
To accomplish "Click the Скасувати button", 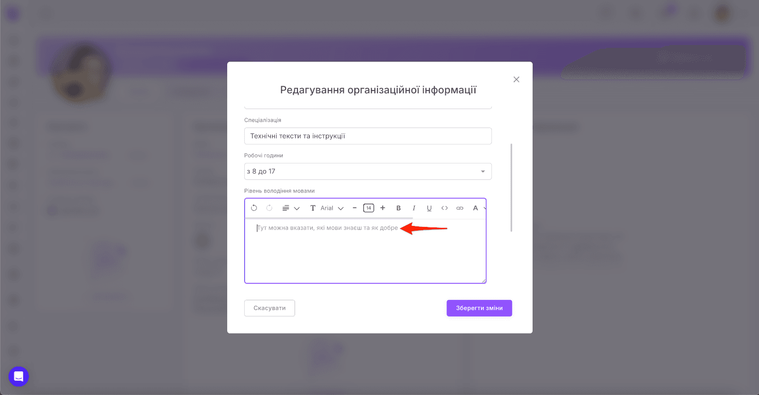I will click(x=269, y=308).
